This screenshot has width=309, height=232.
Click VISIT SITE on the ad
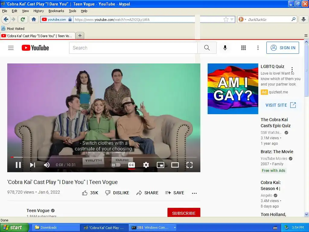coord(281,105)
